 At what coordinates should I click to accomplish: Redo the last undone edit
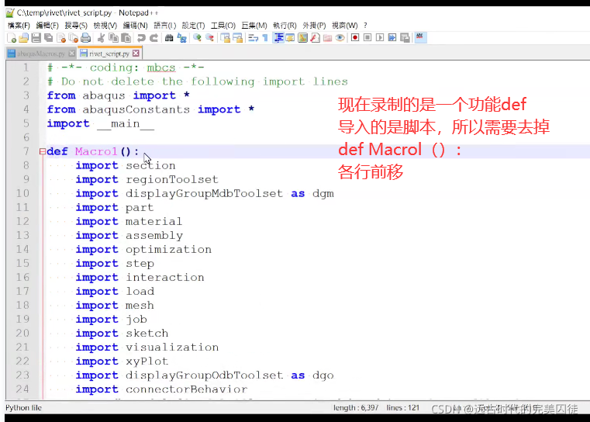(154, 38)
